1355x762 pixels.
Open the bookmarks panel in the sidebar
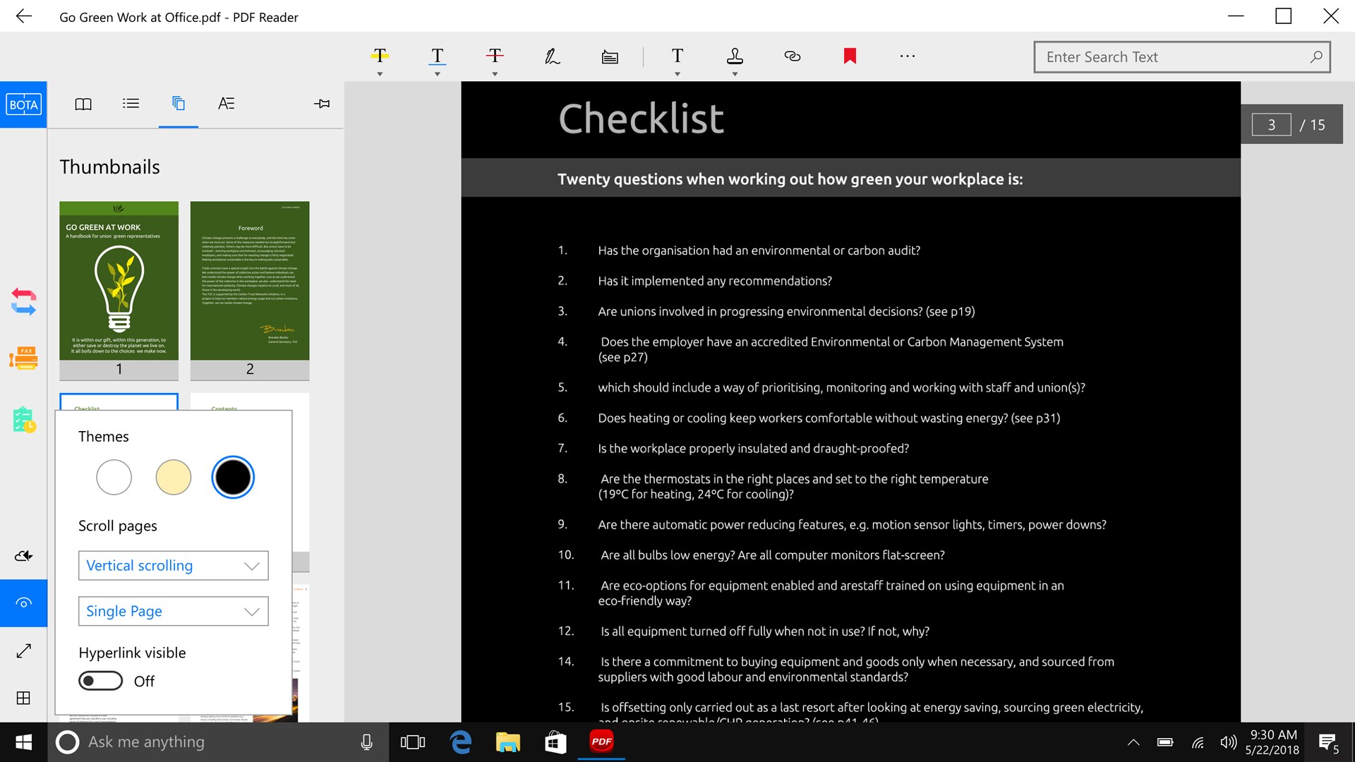pyautogui.click(x=83, y=104)
